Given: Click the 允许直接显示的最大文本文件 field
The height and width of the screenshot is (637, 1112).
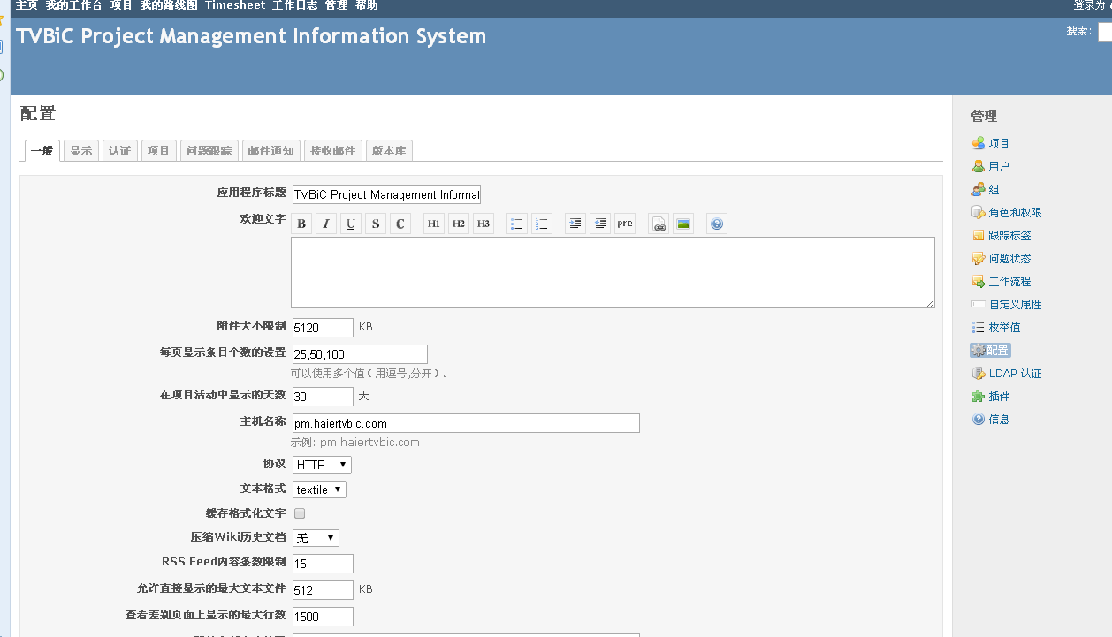Looking at the screenshot, I should tap(323, 590).
